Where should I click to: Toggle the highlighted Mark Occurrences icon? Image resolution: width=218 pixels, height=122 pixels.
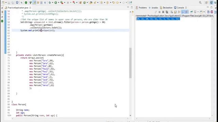pos(34,2)
